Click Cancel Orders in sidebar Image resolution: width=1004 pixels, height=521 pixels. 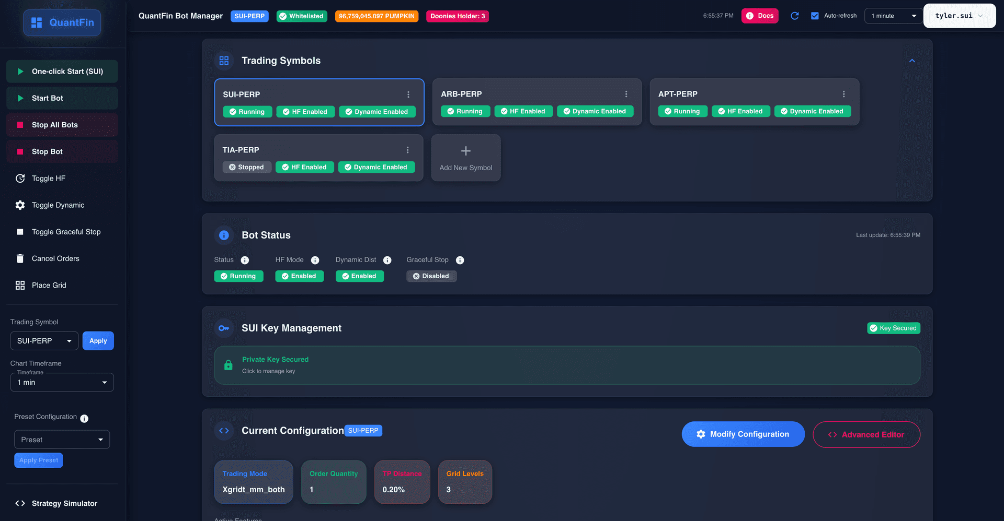click(x=62, y=258)
